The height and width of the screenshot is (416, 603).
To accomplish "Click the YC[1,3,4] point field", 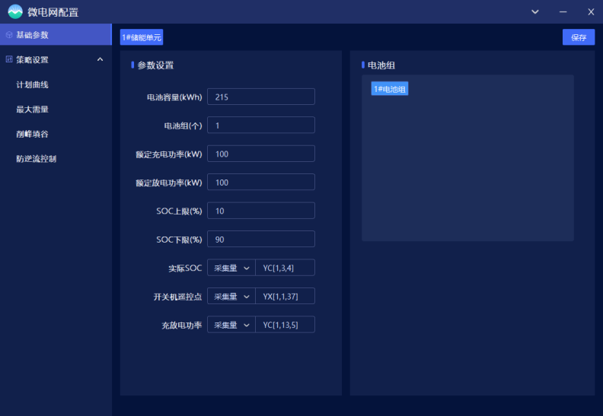I will coord(285,268).
